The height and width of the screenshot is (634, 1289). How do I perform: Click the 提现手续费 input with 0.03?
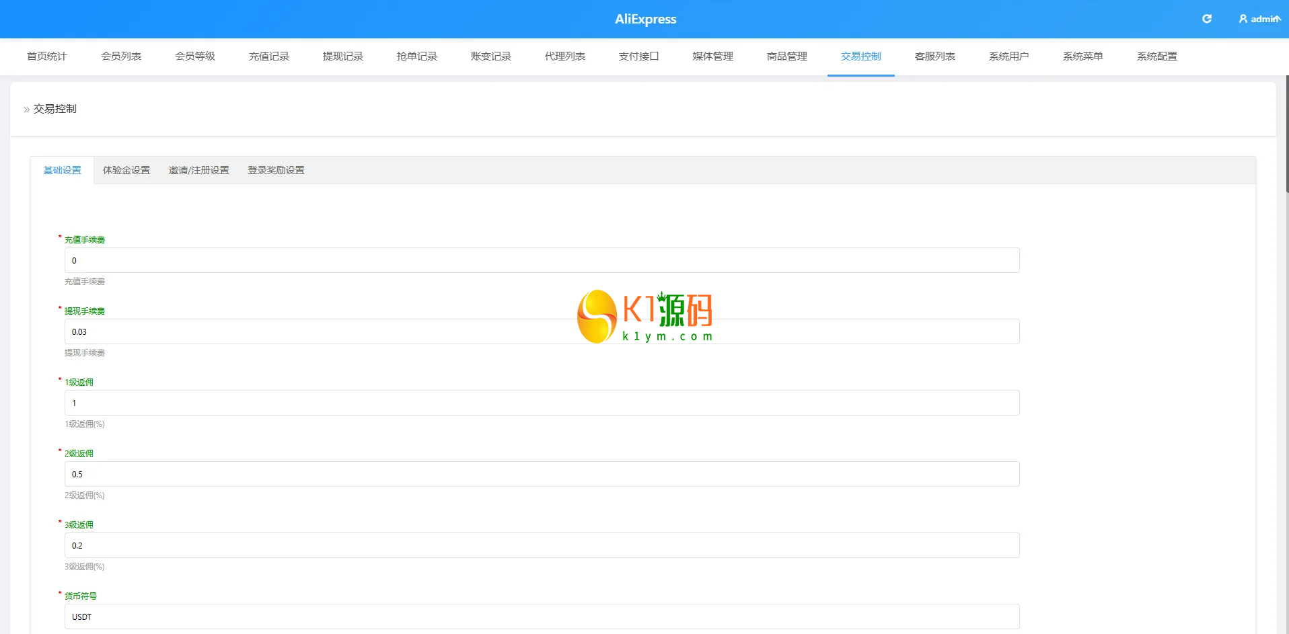pyautogui.click(x=542, y=331)
